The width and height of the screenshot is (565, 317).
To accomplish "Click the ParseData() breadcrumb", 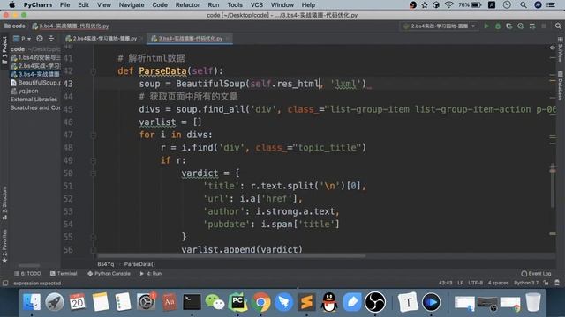I will [139, 264].
